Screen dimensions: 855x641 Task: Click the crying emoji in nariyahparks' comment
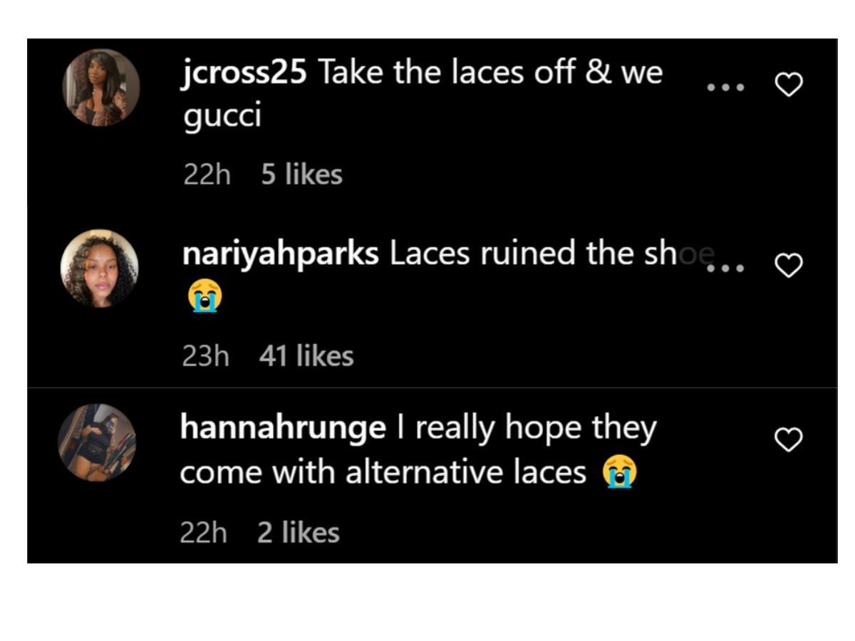[x=205, y=296]
